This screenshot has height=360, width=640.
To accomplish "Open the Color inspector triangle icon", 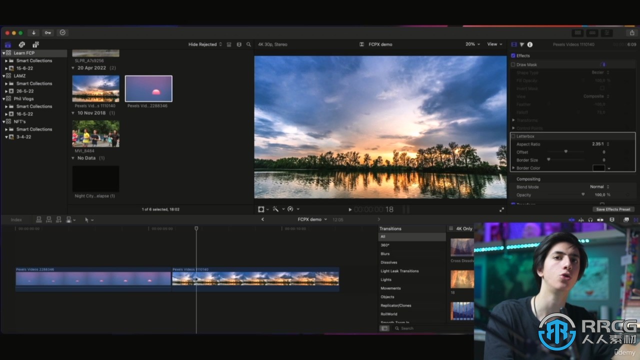I will pos(522,44).
